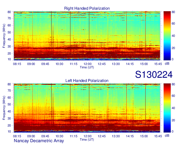This screenshot has width=178, height=144.
Task: Click the 20 MHz tick on Left Handed frequency axis
Action: click(9, 125)
